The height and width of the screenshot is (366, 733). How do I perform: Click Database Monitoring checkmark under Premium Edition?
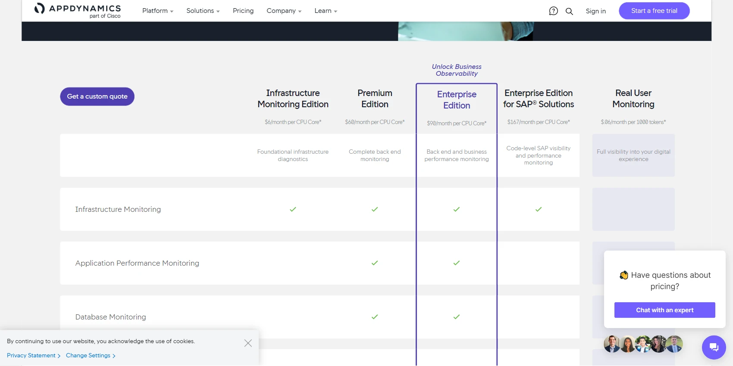point(375,317)
